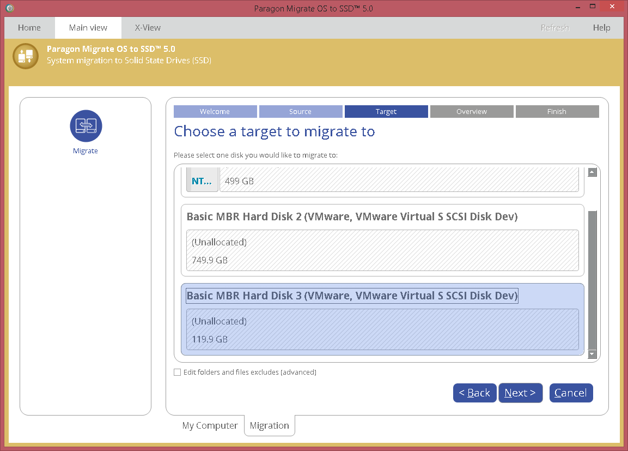This screenshot has width=628, height=451.
Task: Click the Source step indicator
Action: (301, 111)
